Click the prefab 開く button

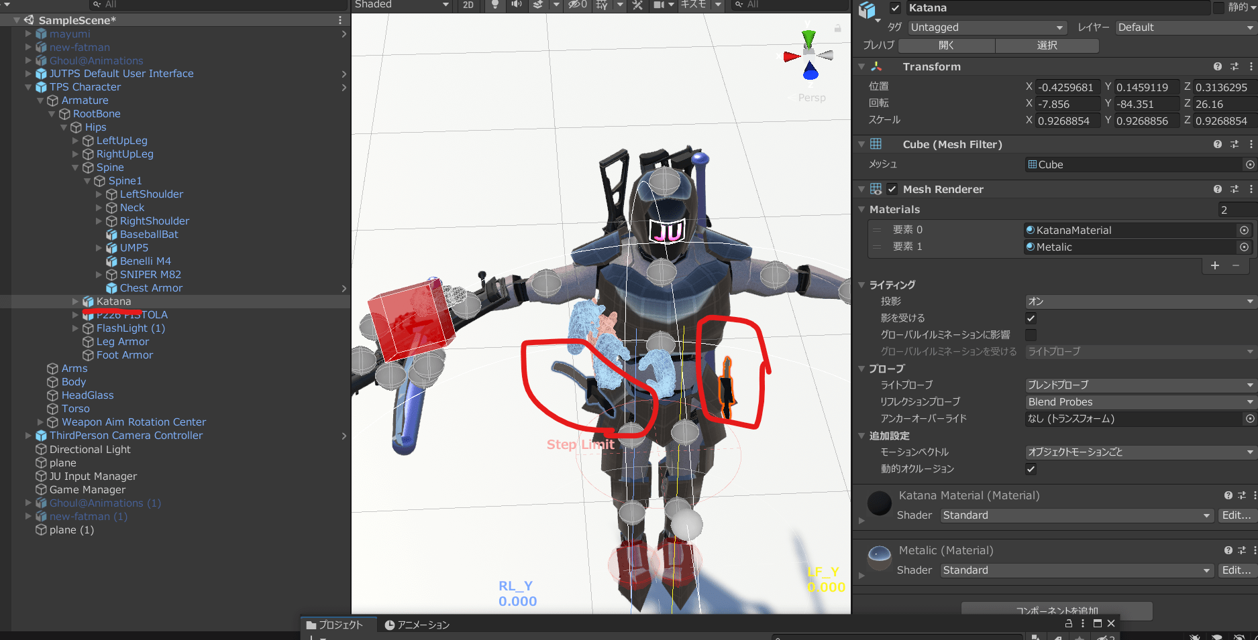click(946, 45)
